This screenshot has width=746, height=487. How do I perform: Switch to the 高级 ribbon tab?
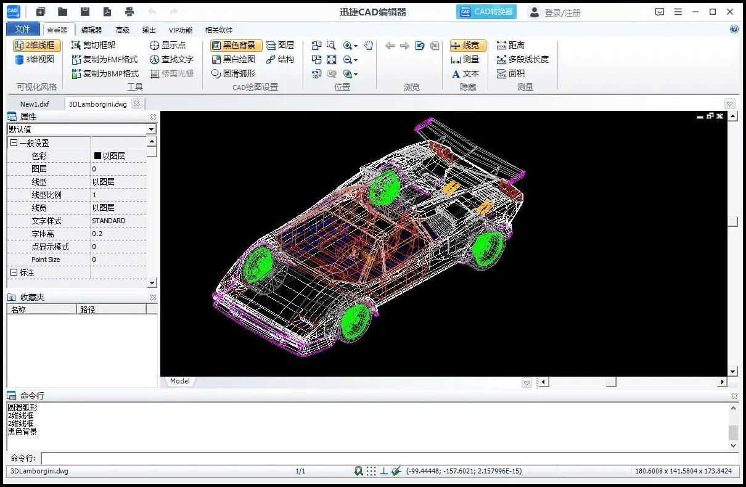[123, 30]
